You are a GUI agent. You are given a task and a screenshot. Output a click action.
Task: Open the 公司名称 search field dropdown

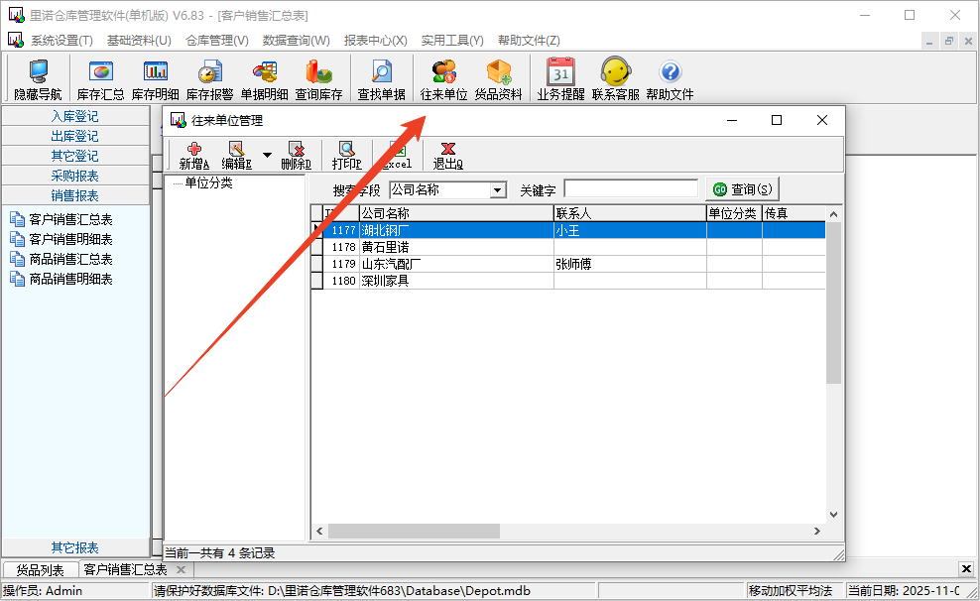click(499, 188)
